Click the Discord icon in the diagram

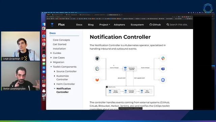click(163, 80)
